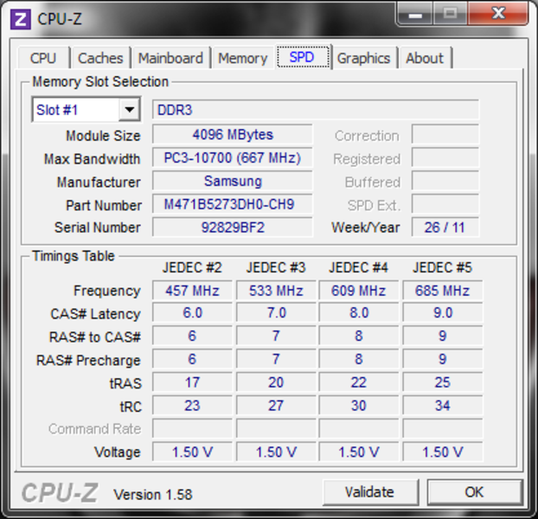Click CAS# Latency value 9.0
The width and height of the screenshot is (538, 519).
pyautogui.click(x=442, y=313)
